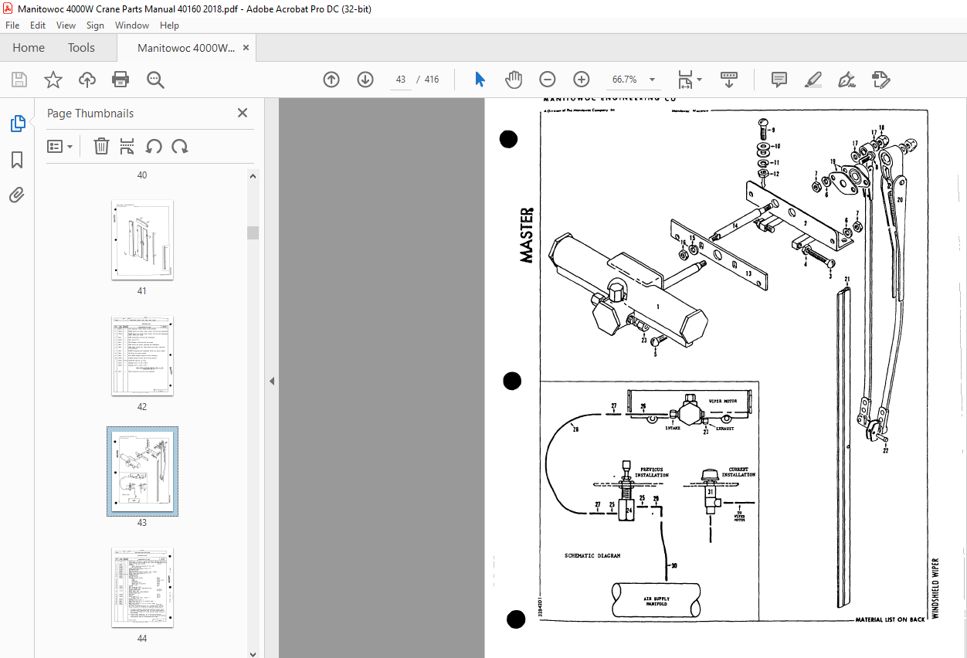Click the insert page break icon
This screenshot has width=967, height=658.
(x=127, y=146)
